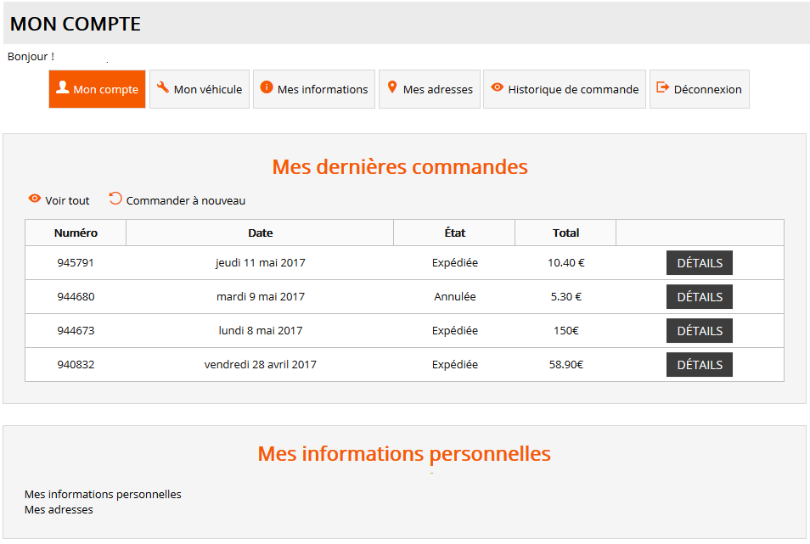Click the Mes adresses link at bottom
This screenshot has width=810, height=544.
[x=59, y=510]
